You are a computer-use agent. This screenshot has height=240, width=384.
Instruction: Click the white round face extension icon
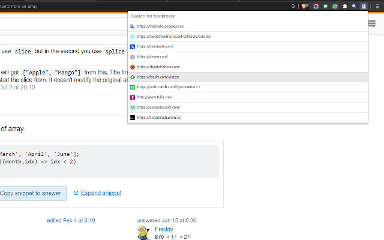point(344,7)
